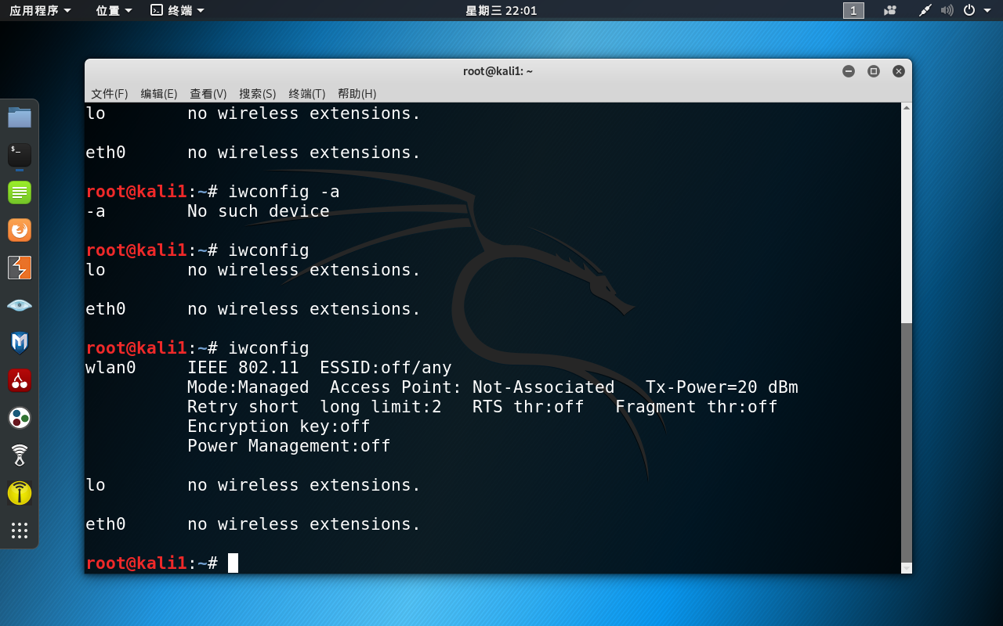The width and height of the screenshot is (1003, 626).
Task: Open the 编辑(E) menu
Action: (x=159, y=93)
